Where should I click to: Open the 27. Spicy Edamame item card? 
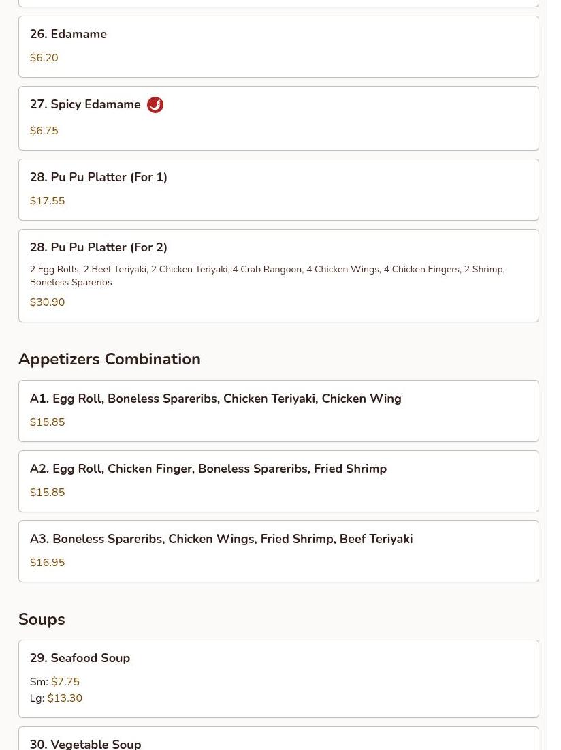278,118
